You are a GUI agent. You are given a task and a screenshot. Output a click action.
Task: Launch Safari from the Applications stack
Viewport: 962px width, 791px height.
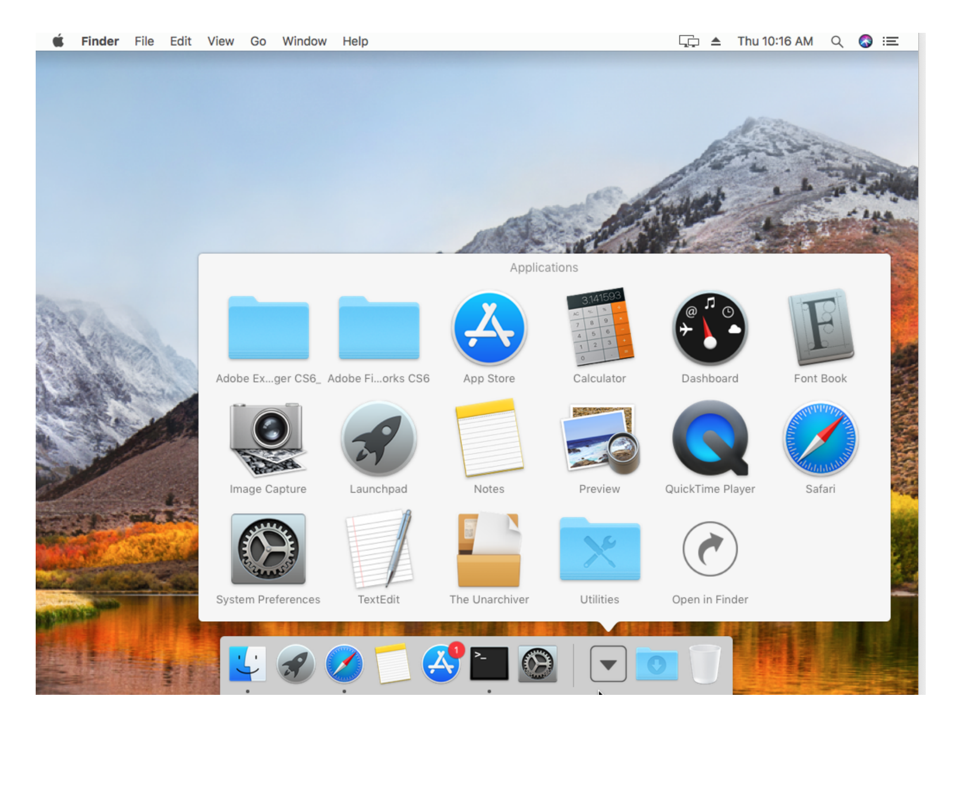[820, 439]
